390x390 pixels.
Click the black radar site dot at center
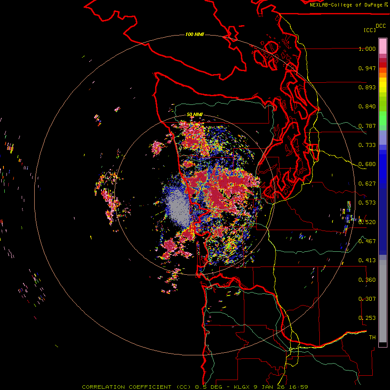click(194, 195)
